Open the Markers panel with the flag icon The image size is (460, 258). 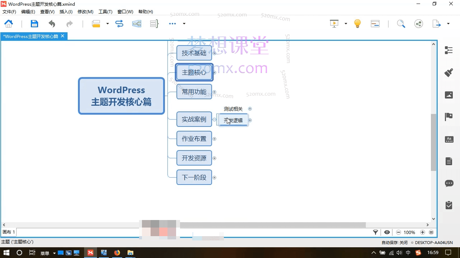point(448,116)
